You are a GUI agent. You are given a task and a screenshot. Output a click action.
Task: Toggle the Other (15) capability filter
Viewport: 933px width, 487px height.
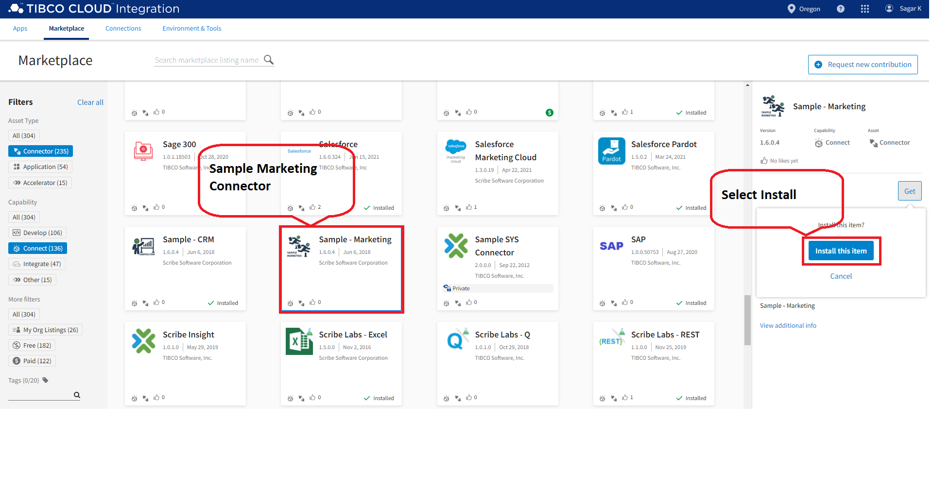32,280
